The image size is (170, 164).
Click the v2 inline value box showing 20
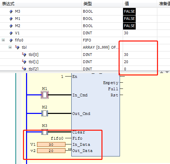coord(51,151)
